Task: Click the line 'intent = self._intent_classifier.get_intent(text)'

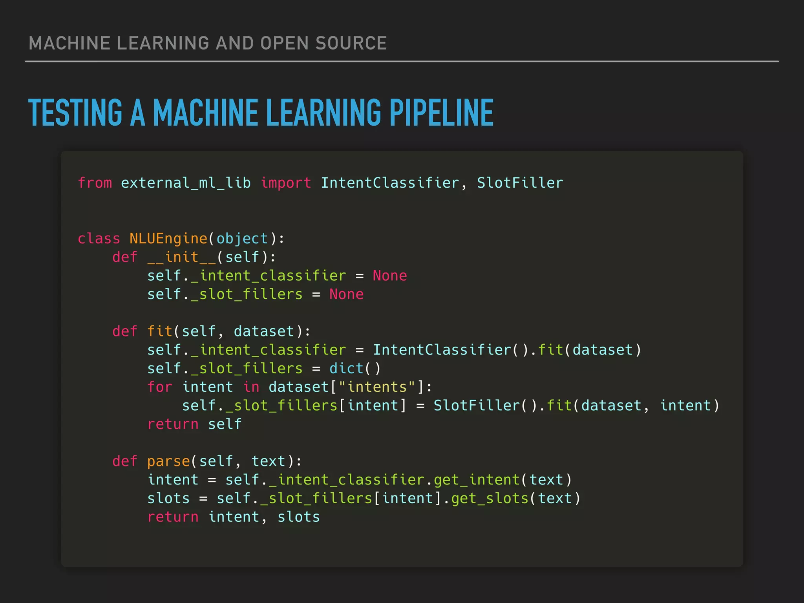Action: [x=360, y=480]
